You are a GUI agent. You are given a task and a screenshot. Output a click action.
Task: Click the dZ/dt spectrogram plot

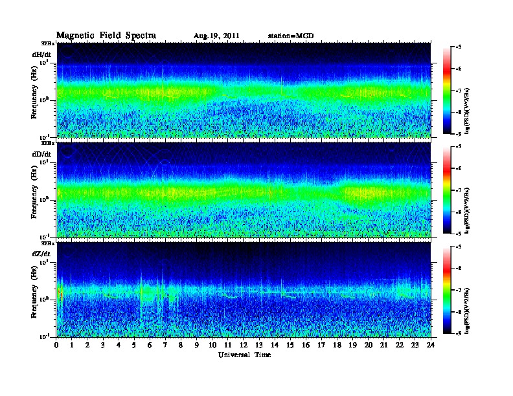pyautogui.click(x=244, y=290)
